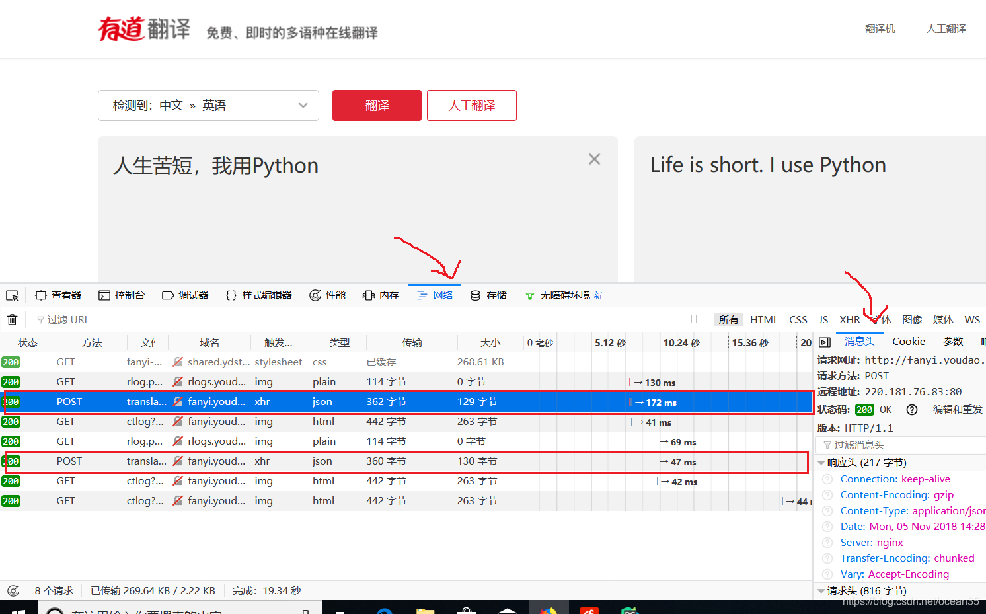Toggle the 图像 images filter
Screen dimensions: 986x614
point(912,320)
